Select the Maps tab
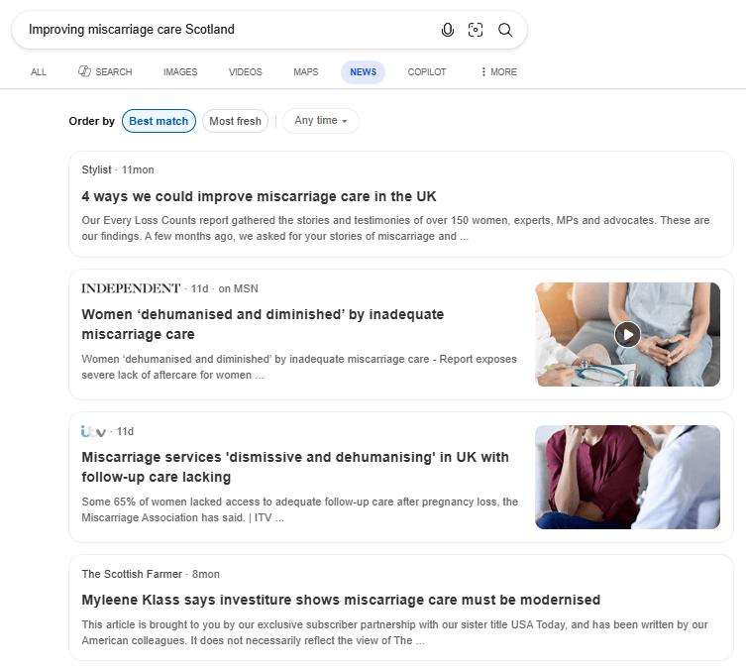Image resolution: width=746 pixels, height=669 pixels. 306,72
